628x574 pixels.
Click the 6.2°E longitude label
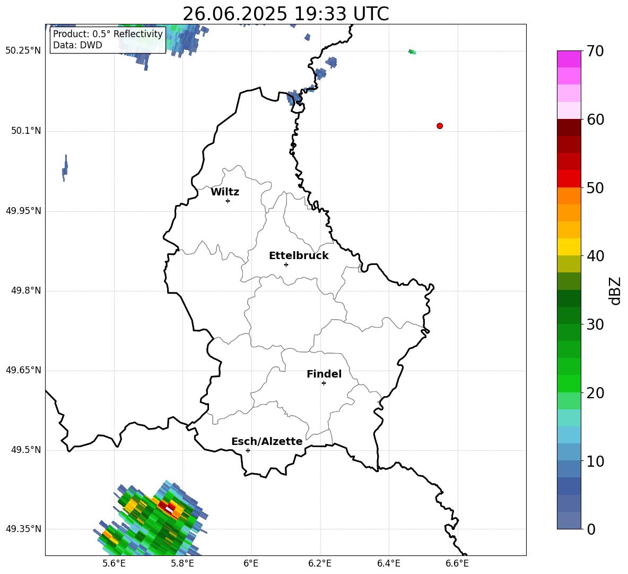(x=320, y=563)
